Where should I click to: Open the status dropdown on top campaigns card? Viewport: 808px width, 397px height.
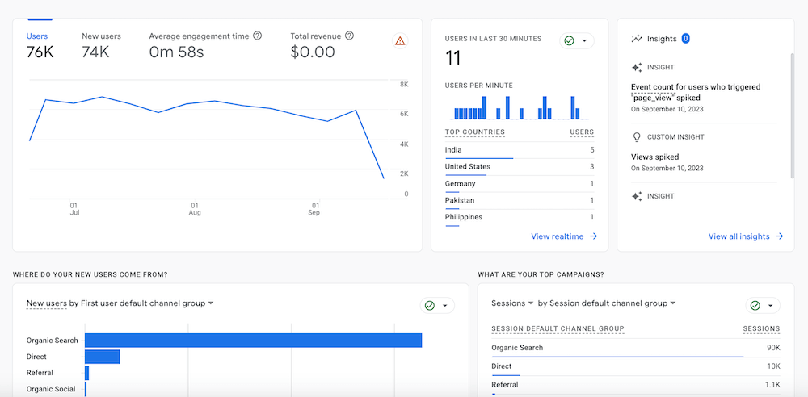pos(762,306)
